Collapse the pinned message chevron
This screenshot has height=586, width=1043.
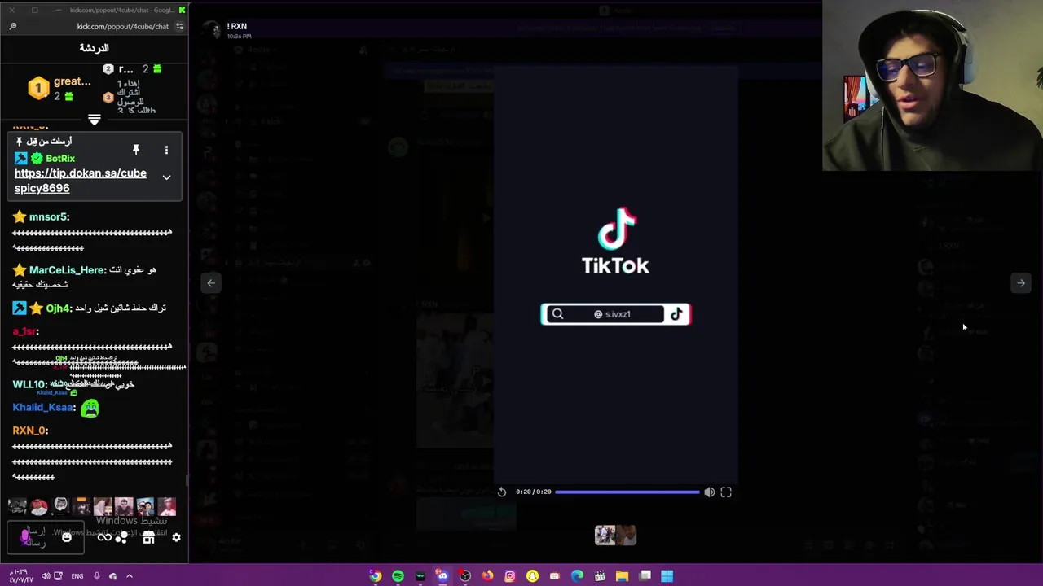coord(166,177)
